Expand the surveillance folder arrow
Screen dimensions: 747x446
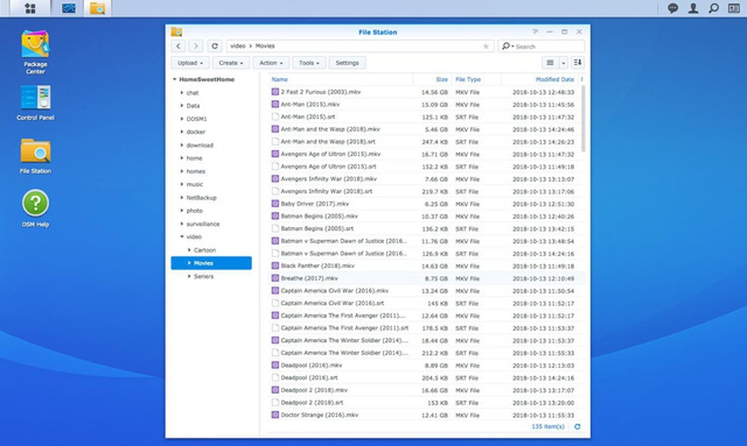182,224
